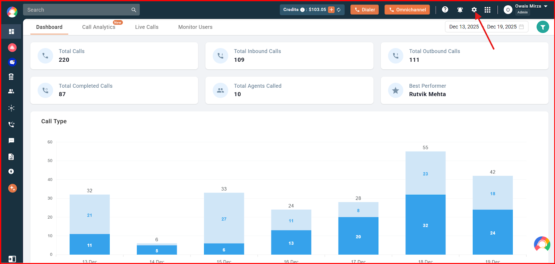Switch to the Live Calls tab
Viewport: 555px width, 264px height.
(x=147, y=27)
